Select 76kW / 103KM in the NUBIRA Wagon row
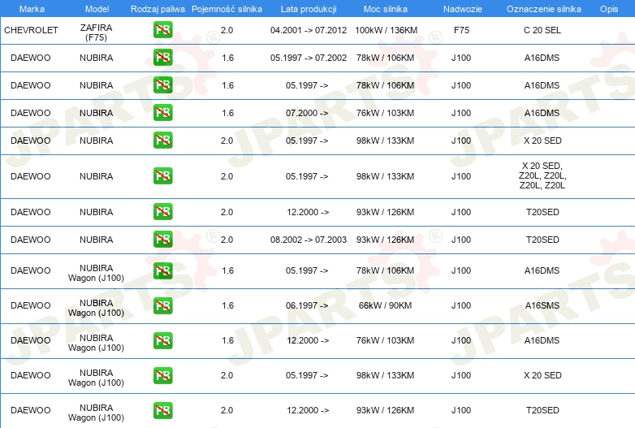The image size is (635, 428). (385, 340)
